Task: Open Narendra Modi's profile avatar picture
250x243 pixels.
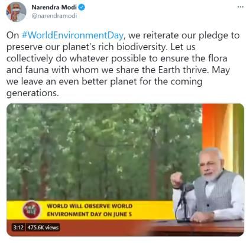Action: point(16,11)
